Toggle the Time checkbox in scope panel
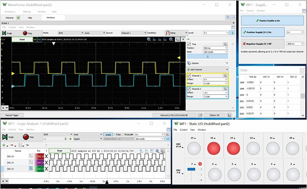The height and width of the screenshot is (189, 307). [189, 44]
